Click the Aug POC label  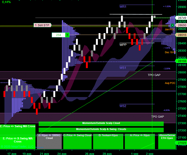170,83
